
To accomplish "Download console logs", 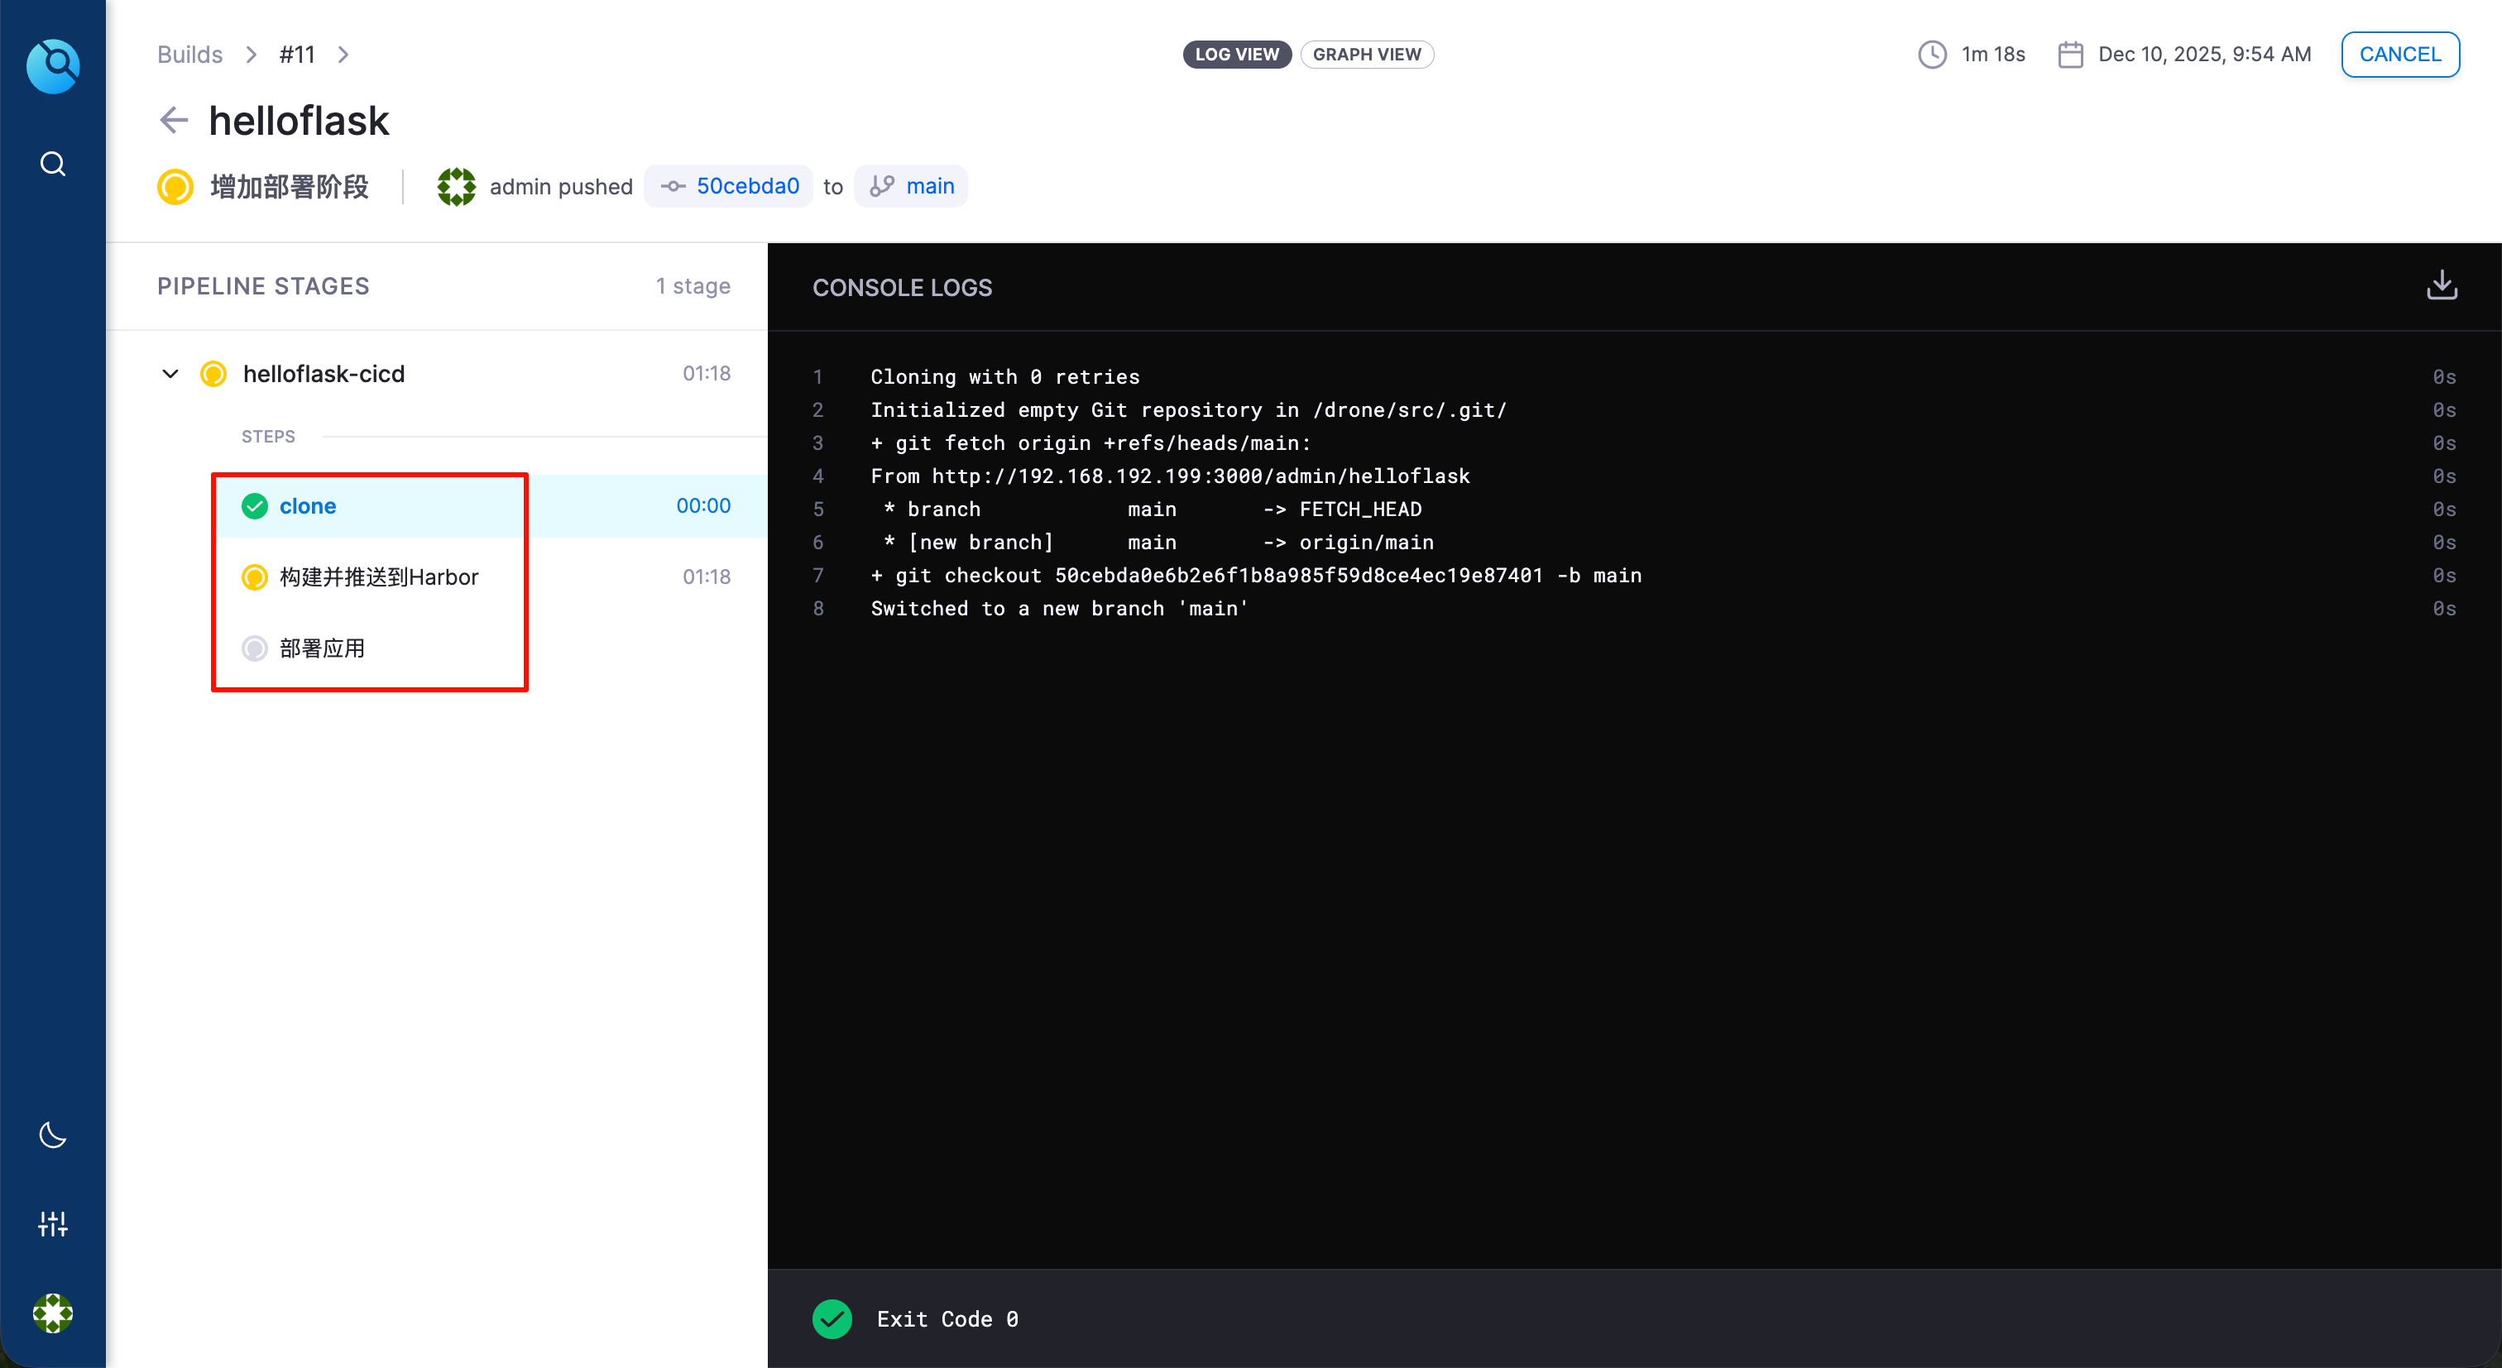I will pos(2441,285).
